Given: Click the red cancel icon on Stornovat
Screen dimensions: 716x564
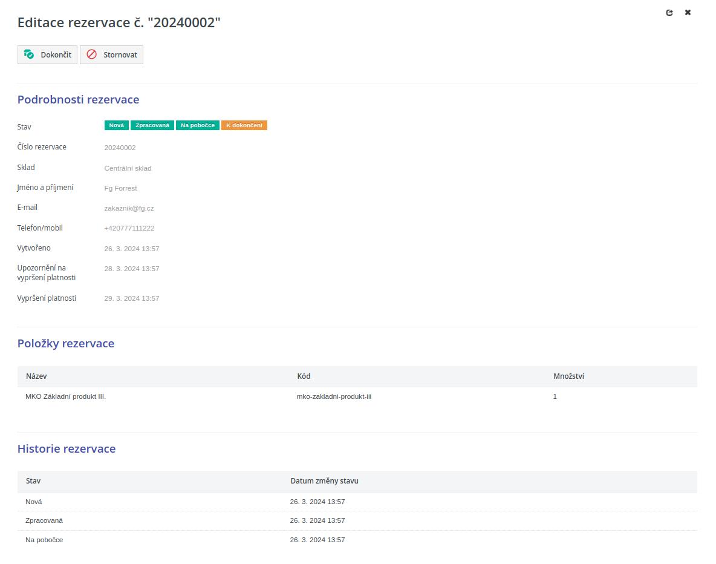Looking at the screenshot, I should [x=92, y=54].
